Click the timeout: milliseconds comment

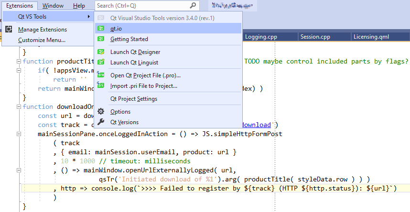click(x=145, y=161)
